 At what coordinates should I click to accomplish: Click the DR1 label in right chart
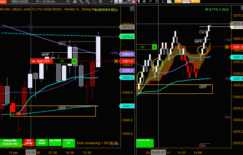[x=203, y=32]
